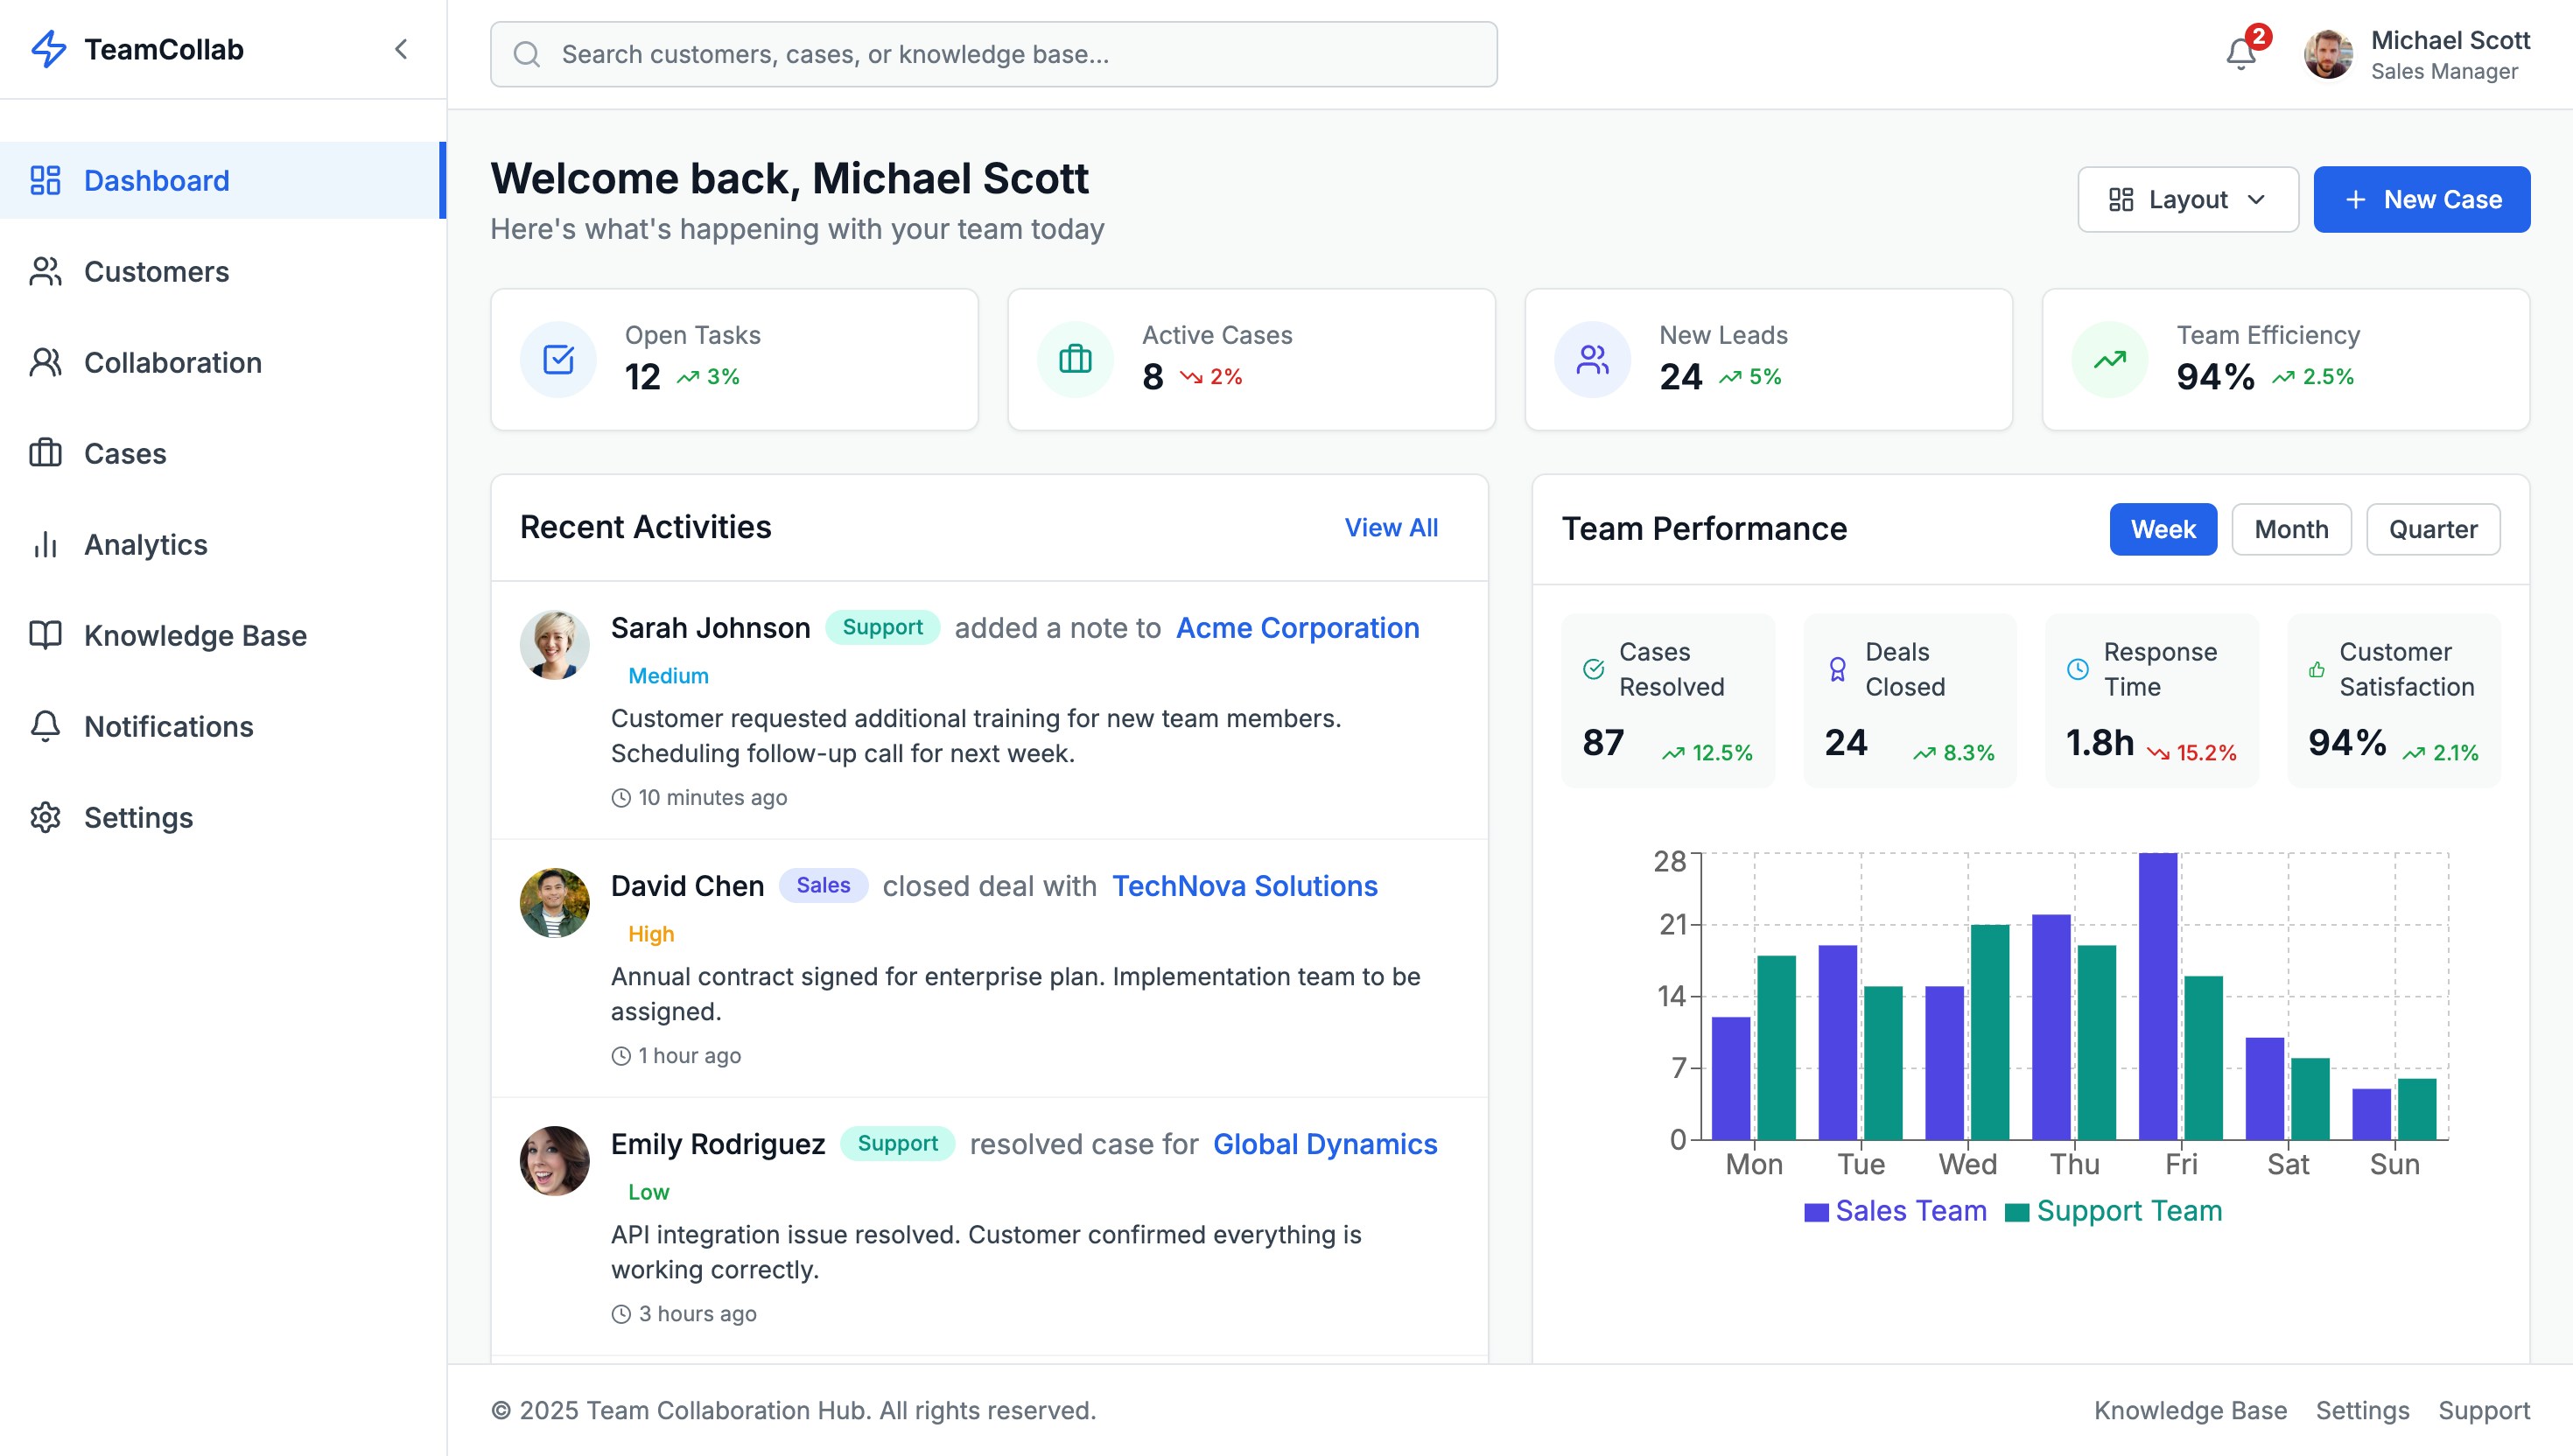Open Michael Scott's profile avatar menu
Screen dimensions: 2573x1456
pyautogui.click(x=2327, y=54)
